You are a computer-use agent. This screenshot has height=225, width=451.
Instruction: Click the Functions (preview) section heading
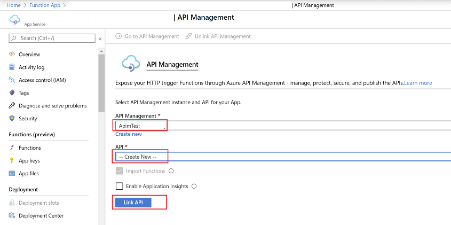[31, 135]
